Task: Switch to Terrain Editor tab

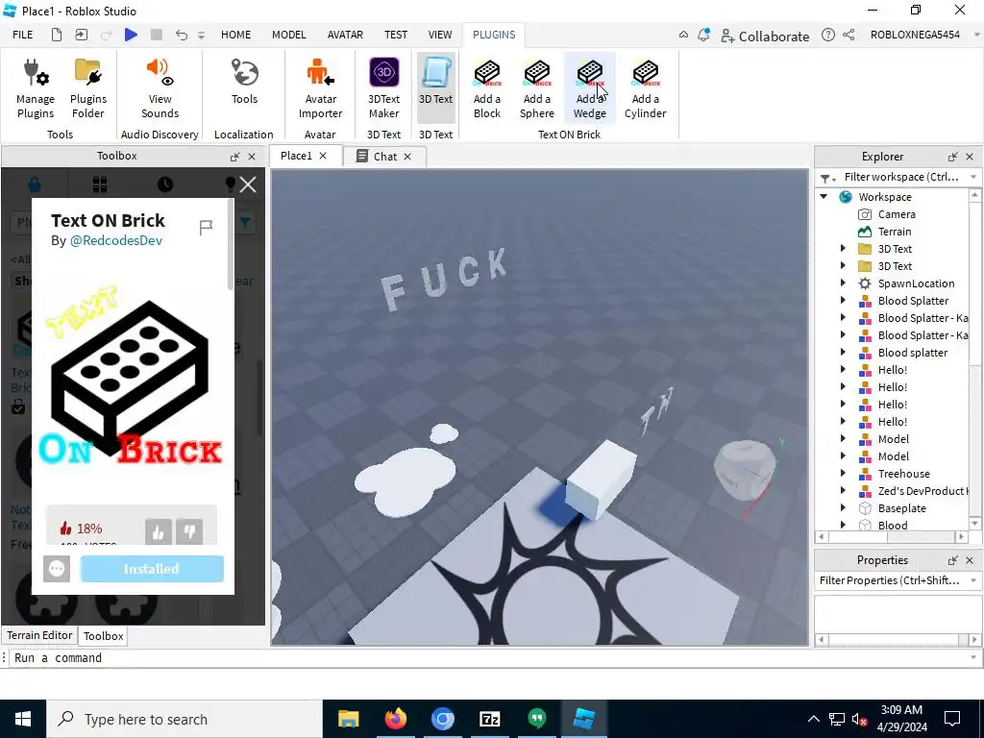Action: 39,635
